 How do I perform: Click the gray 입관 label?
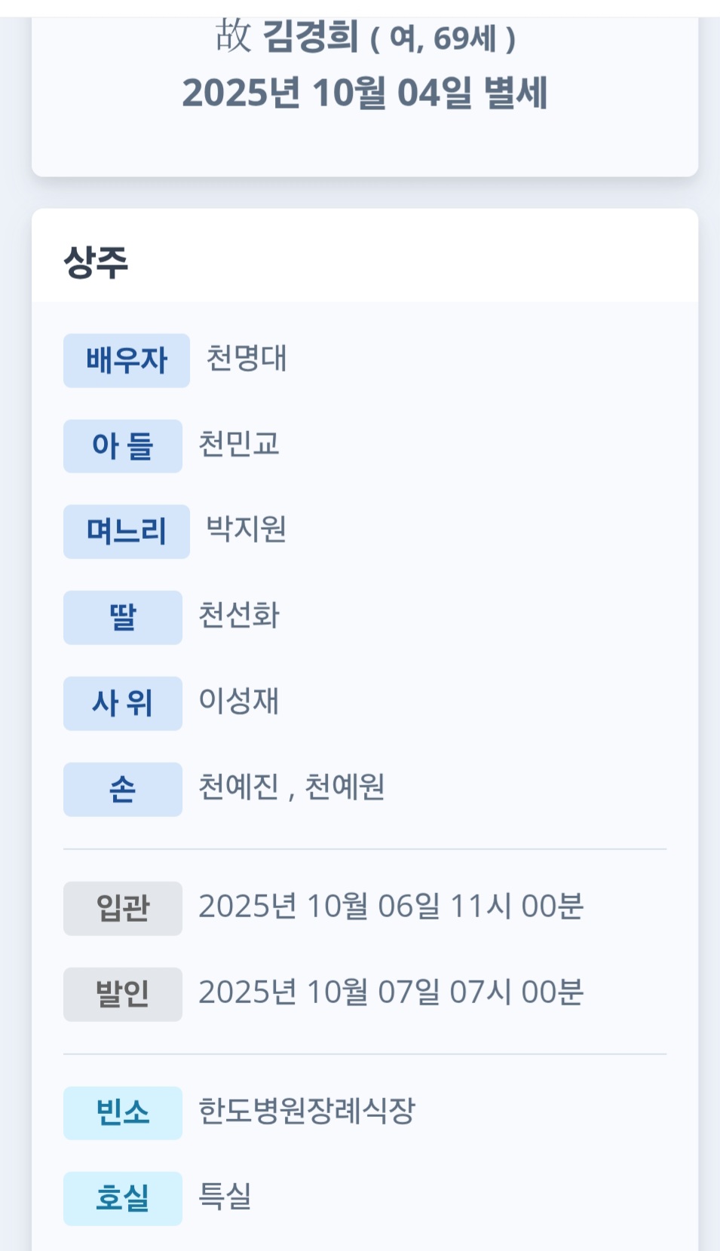click(x=122, y=908)
